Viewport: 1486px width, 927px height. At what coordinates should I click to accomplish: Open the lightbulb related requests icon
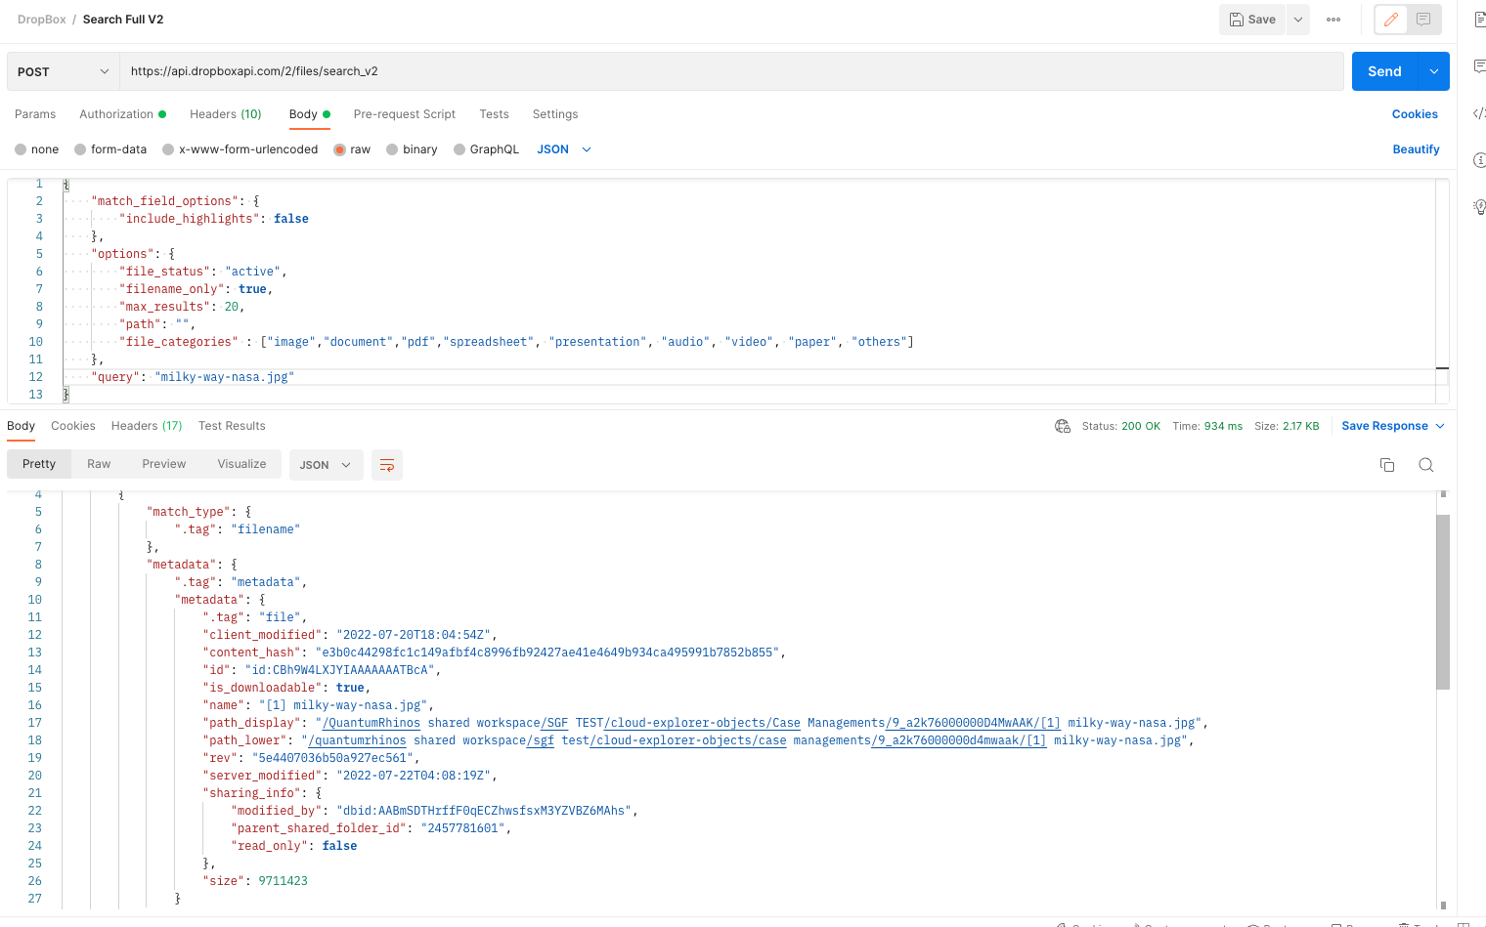(x=1479, y=206)
